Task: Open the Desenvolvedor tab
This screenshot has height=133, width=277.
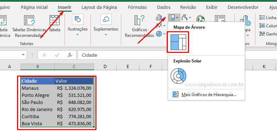Action: [243, 7]
